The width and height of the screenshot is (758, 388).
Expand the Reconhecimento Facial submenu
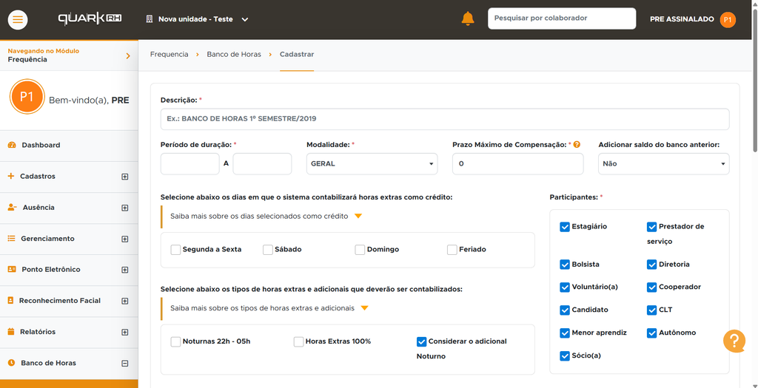tap(124, 301)
